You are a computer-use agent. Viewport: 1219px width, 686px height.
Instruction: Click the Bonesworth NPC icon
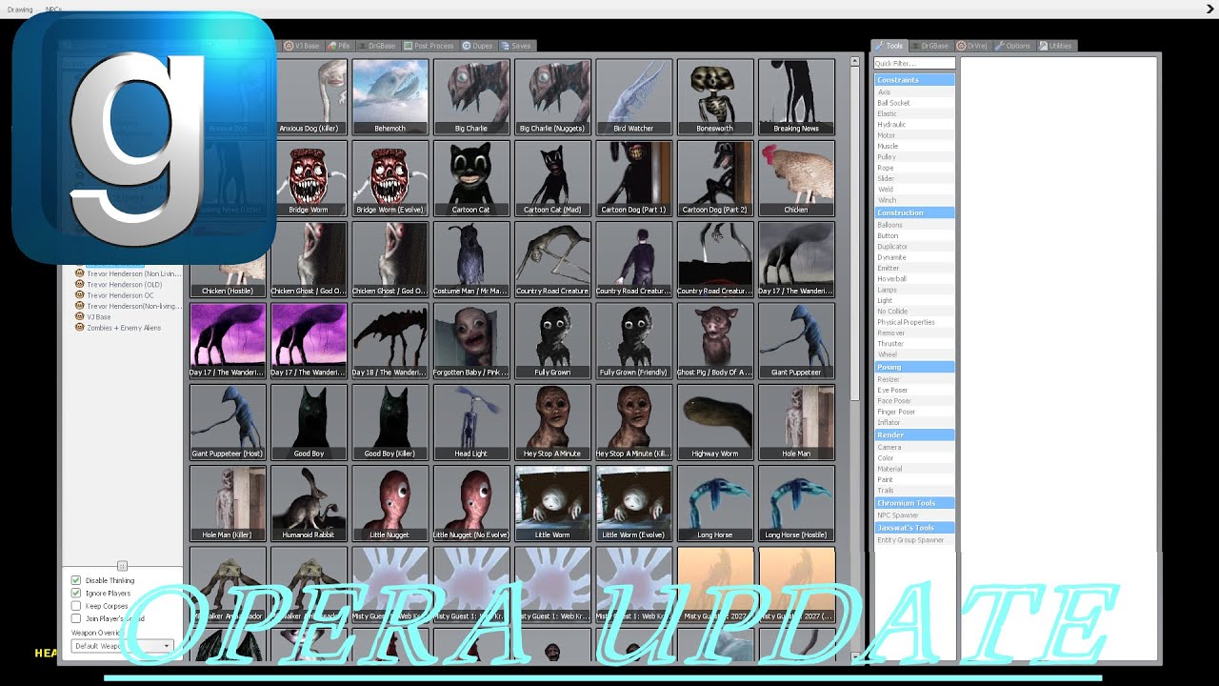715,96
